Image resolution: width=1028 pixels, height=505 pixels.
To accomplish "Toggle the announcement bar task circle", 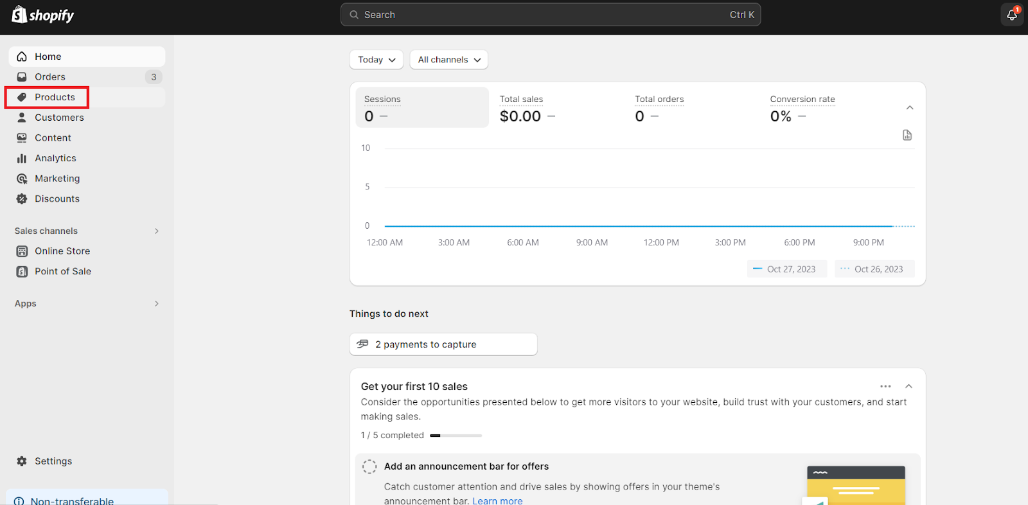I will [x=369, y=467].
